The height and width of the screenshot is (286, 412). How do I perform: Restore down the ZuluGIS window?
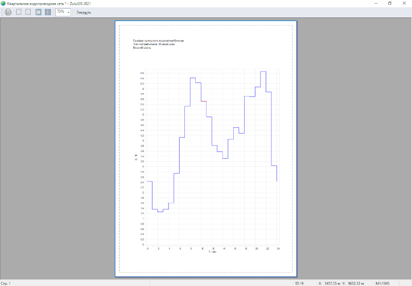pyautogui.click(x=389, y=3)
